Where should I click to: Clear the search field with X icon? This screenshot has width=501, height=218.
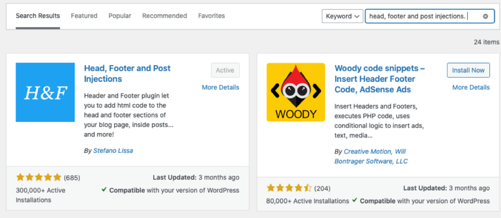point(485,16)
